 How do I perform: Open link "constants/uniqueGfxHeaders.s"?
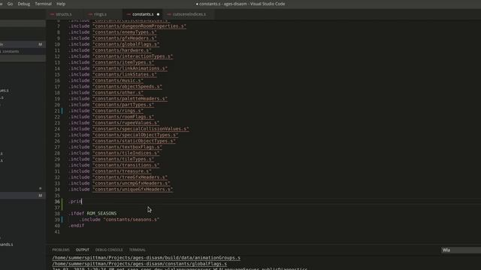(x=132, y=189)
